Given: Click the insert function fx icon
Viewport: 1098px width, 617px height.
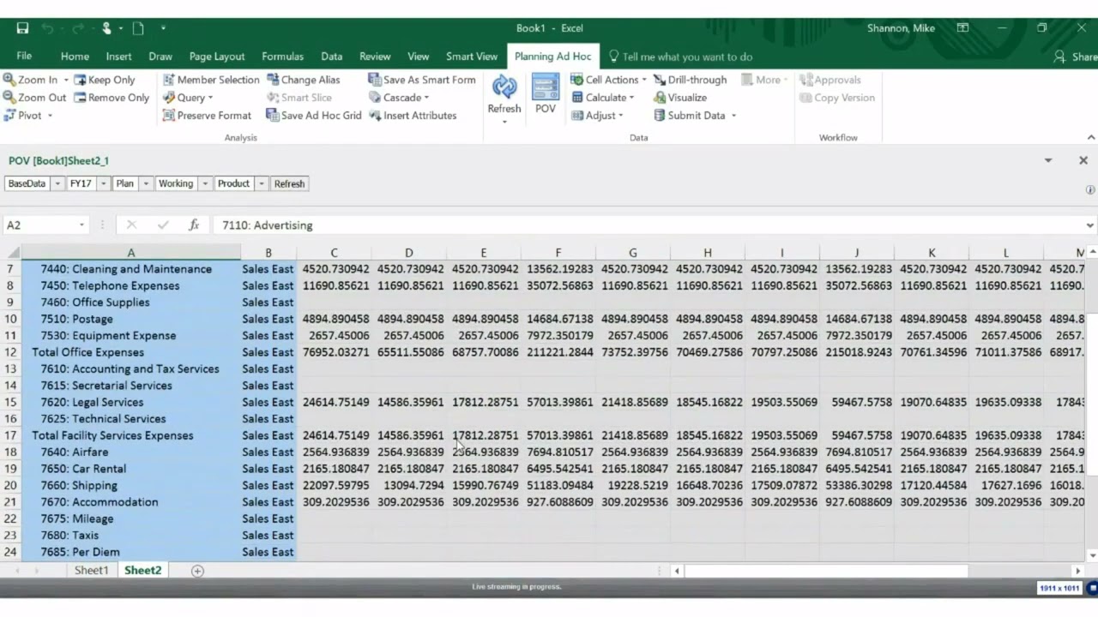Looking at the screenshot, I should [194, 225].
